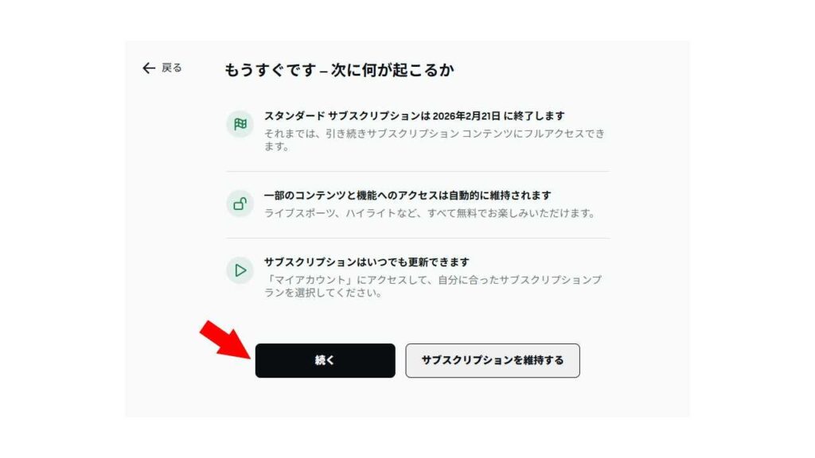Screen dimensions: 815x458
Task: Select the スタンダード サブスクリプション end date heading
Action: tap(414, 116)
